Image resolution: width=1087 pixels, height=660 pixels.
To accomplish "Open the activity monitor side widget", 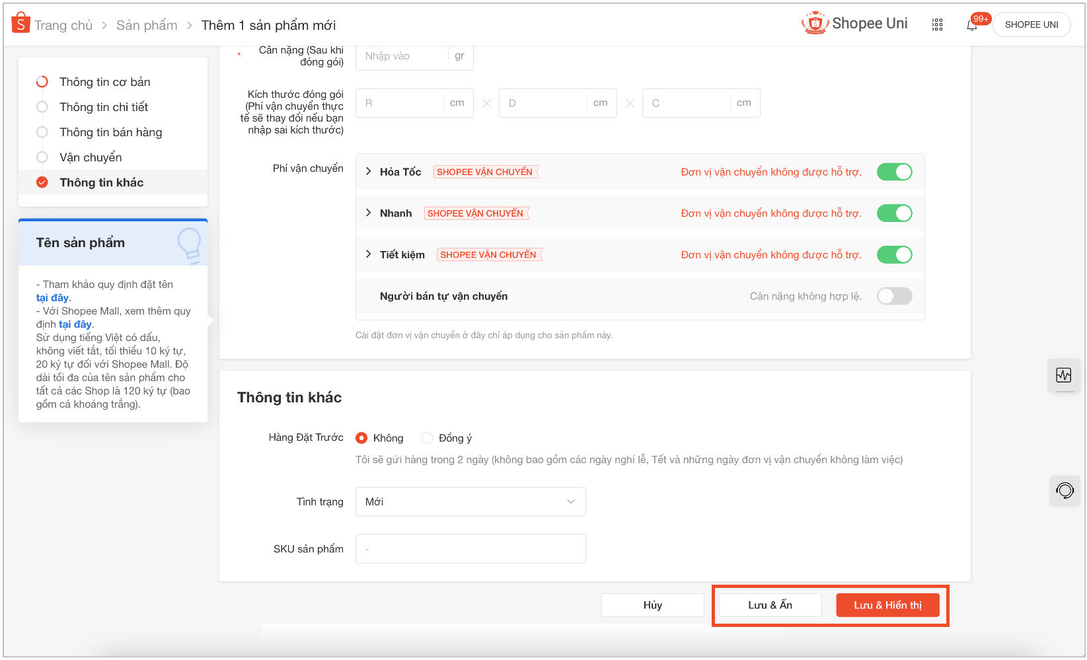I will 1063,375.
